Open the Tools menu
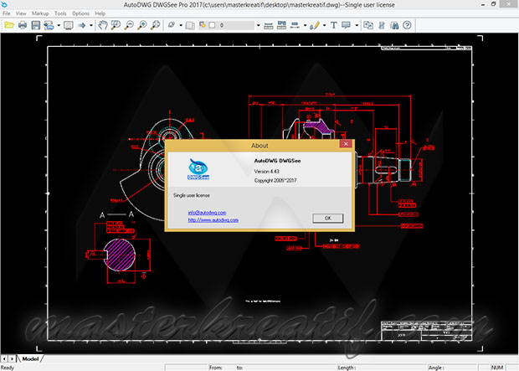The width and height of the screenshot is (519, 371). pyautogui.click(x=60, y=13)
